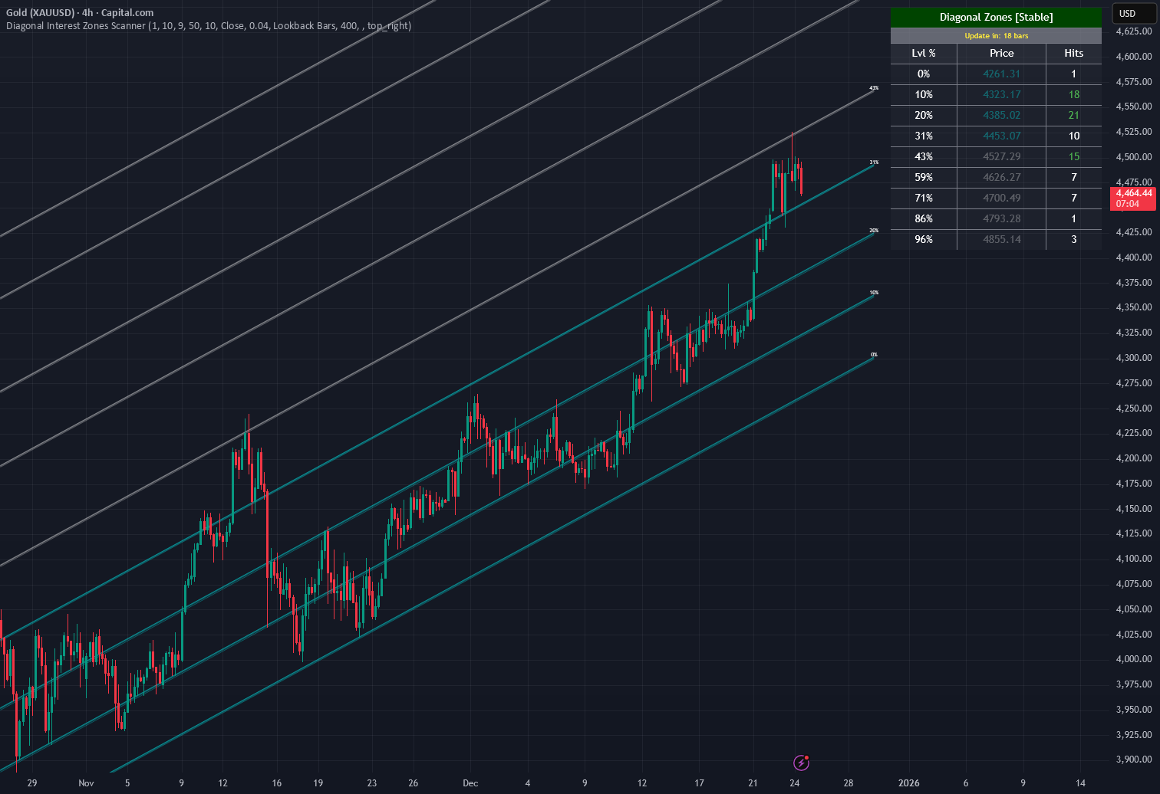
Task: Click the hits value 21 in the 20% row
Action: [1073, 116]
